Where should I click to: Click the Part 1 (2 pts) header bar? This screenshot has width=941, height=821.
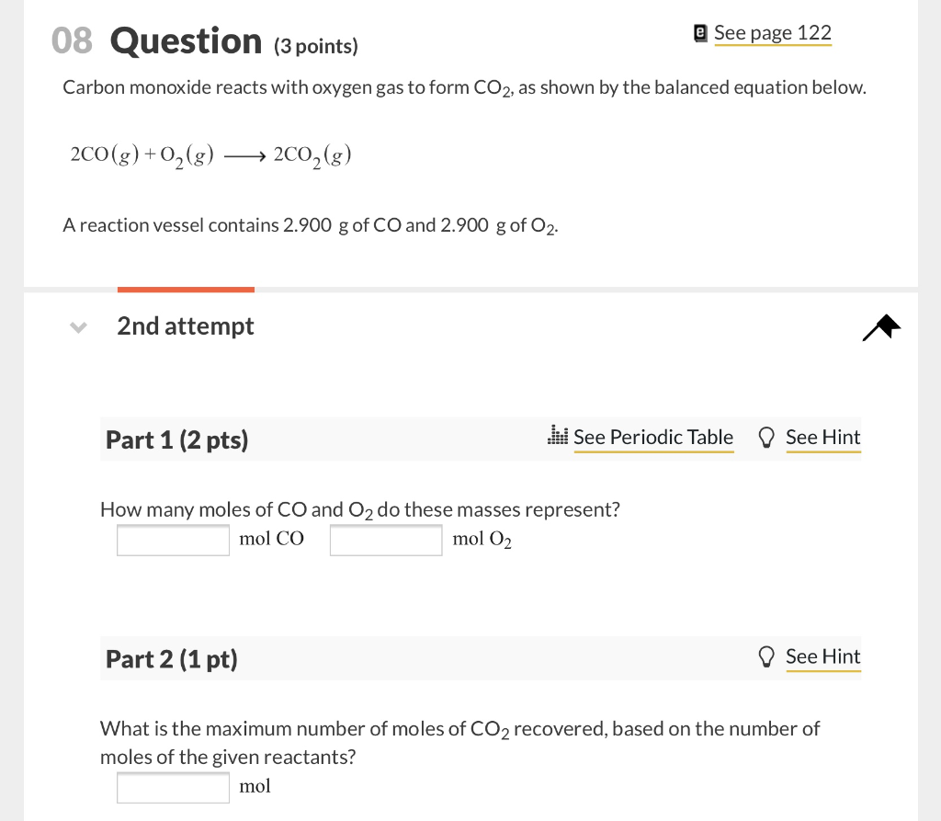[176, 439]
